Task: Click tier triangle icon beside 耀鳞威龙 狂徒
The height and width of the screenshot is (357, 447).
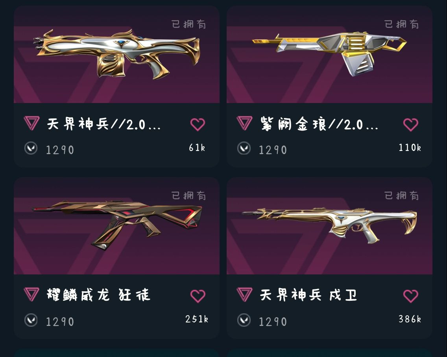Action: (31, 294)
